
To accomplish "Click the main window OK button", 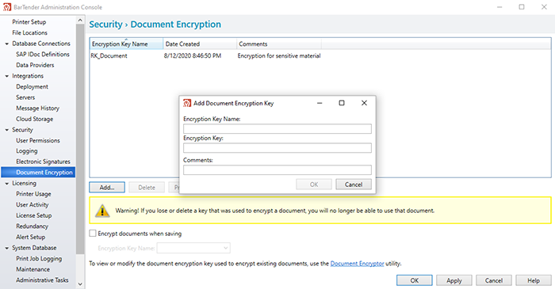I will click(x=415, y=280).
